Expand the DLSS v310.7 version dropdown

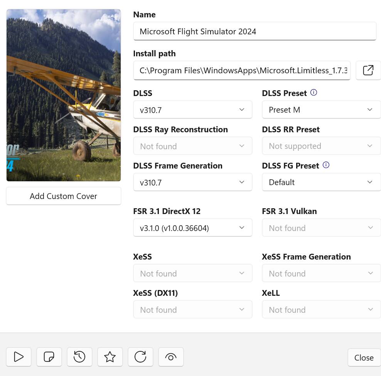pyautogui.click(x=193, y=110)
